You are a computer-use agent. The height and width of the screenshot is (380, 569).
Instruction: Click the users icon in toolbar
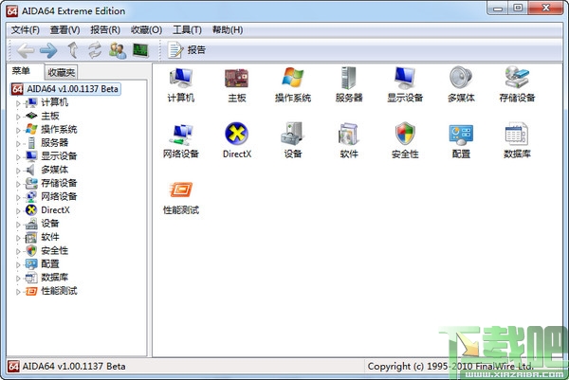tap(118, 50)
